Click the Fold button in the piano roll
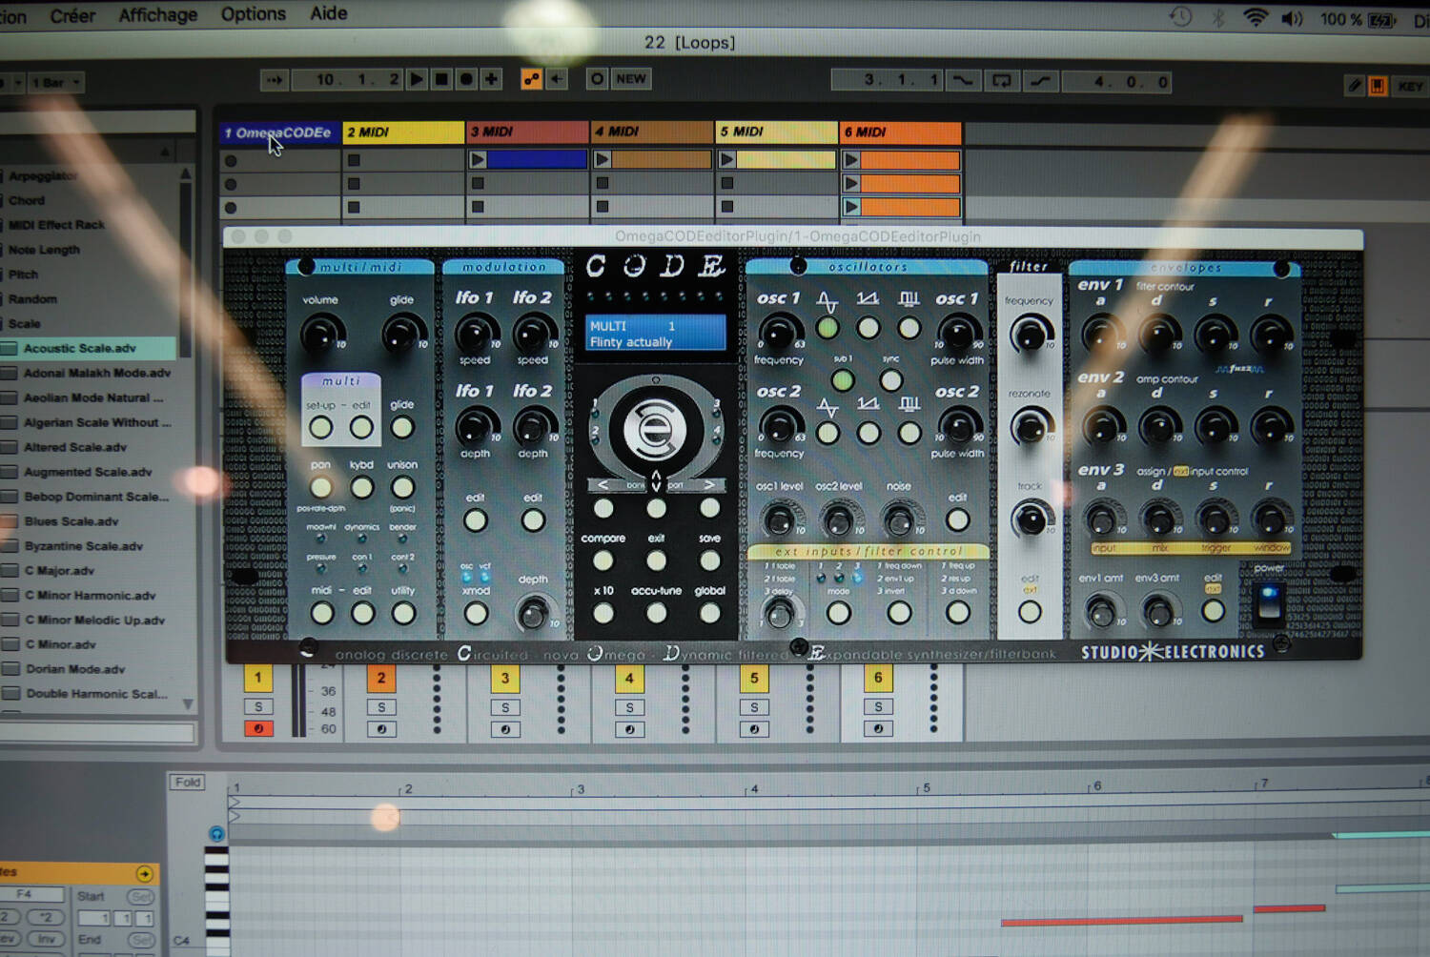Viewport: 1430px width, 957px height. (188, 783)
